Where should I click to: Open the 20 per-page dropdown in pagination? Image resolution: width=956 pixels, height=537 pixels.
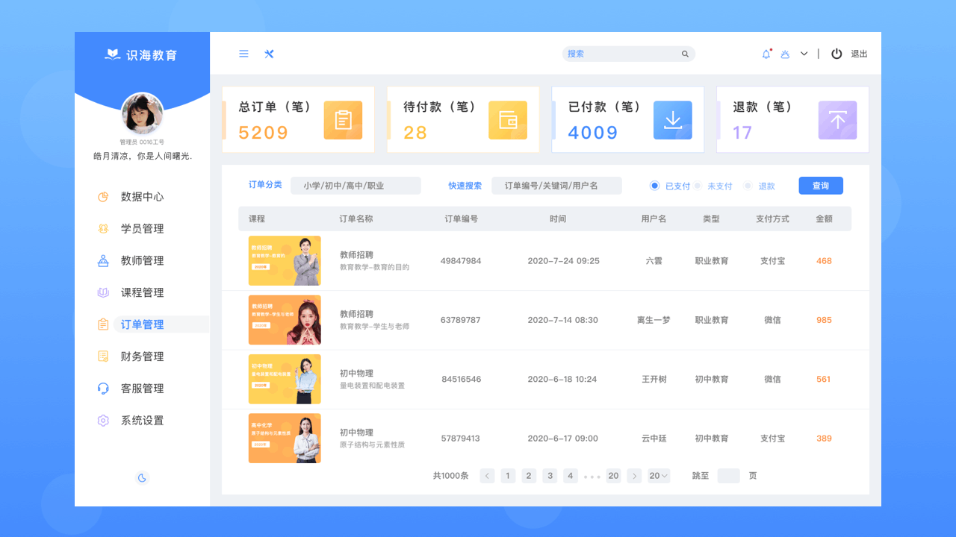click(658, 475)
